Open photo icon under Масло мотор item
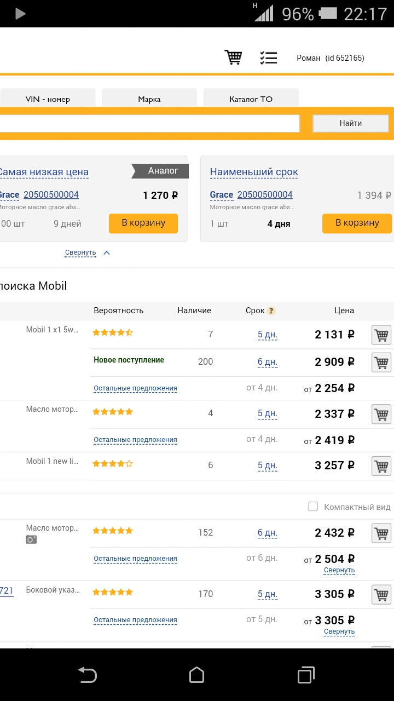 [31, 539]
